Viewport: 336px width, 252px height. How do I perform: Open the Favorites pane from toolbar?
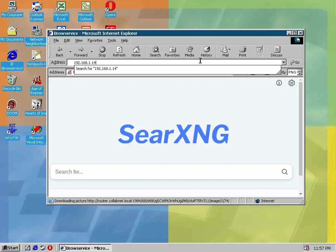(x=172, y=52)
